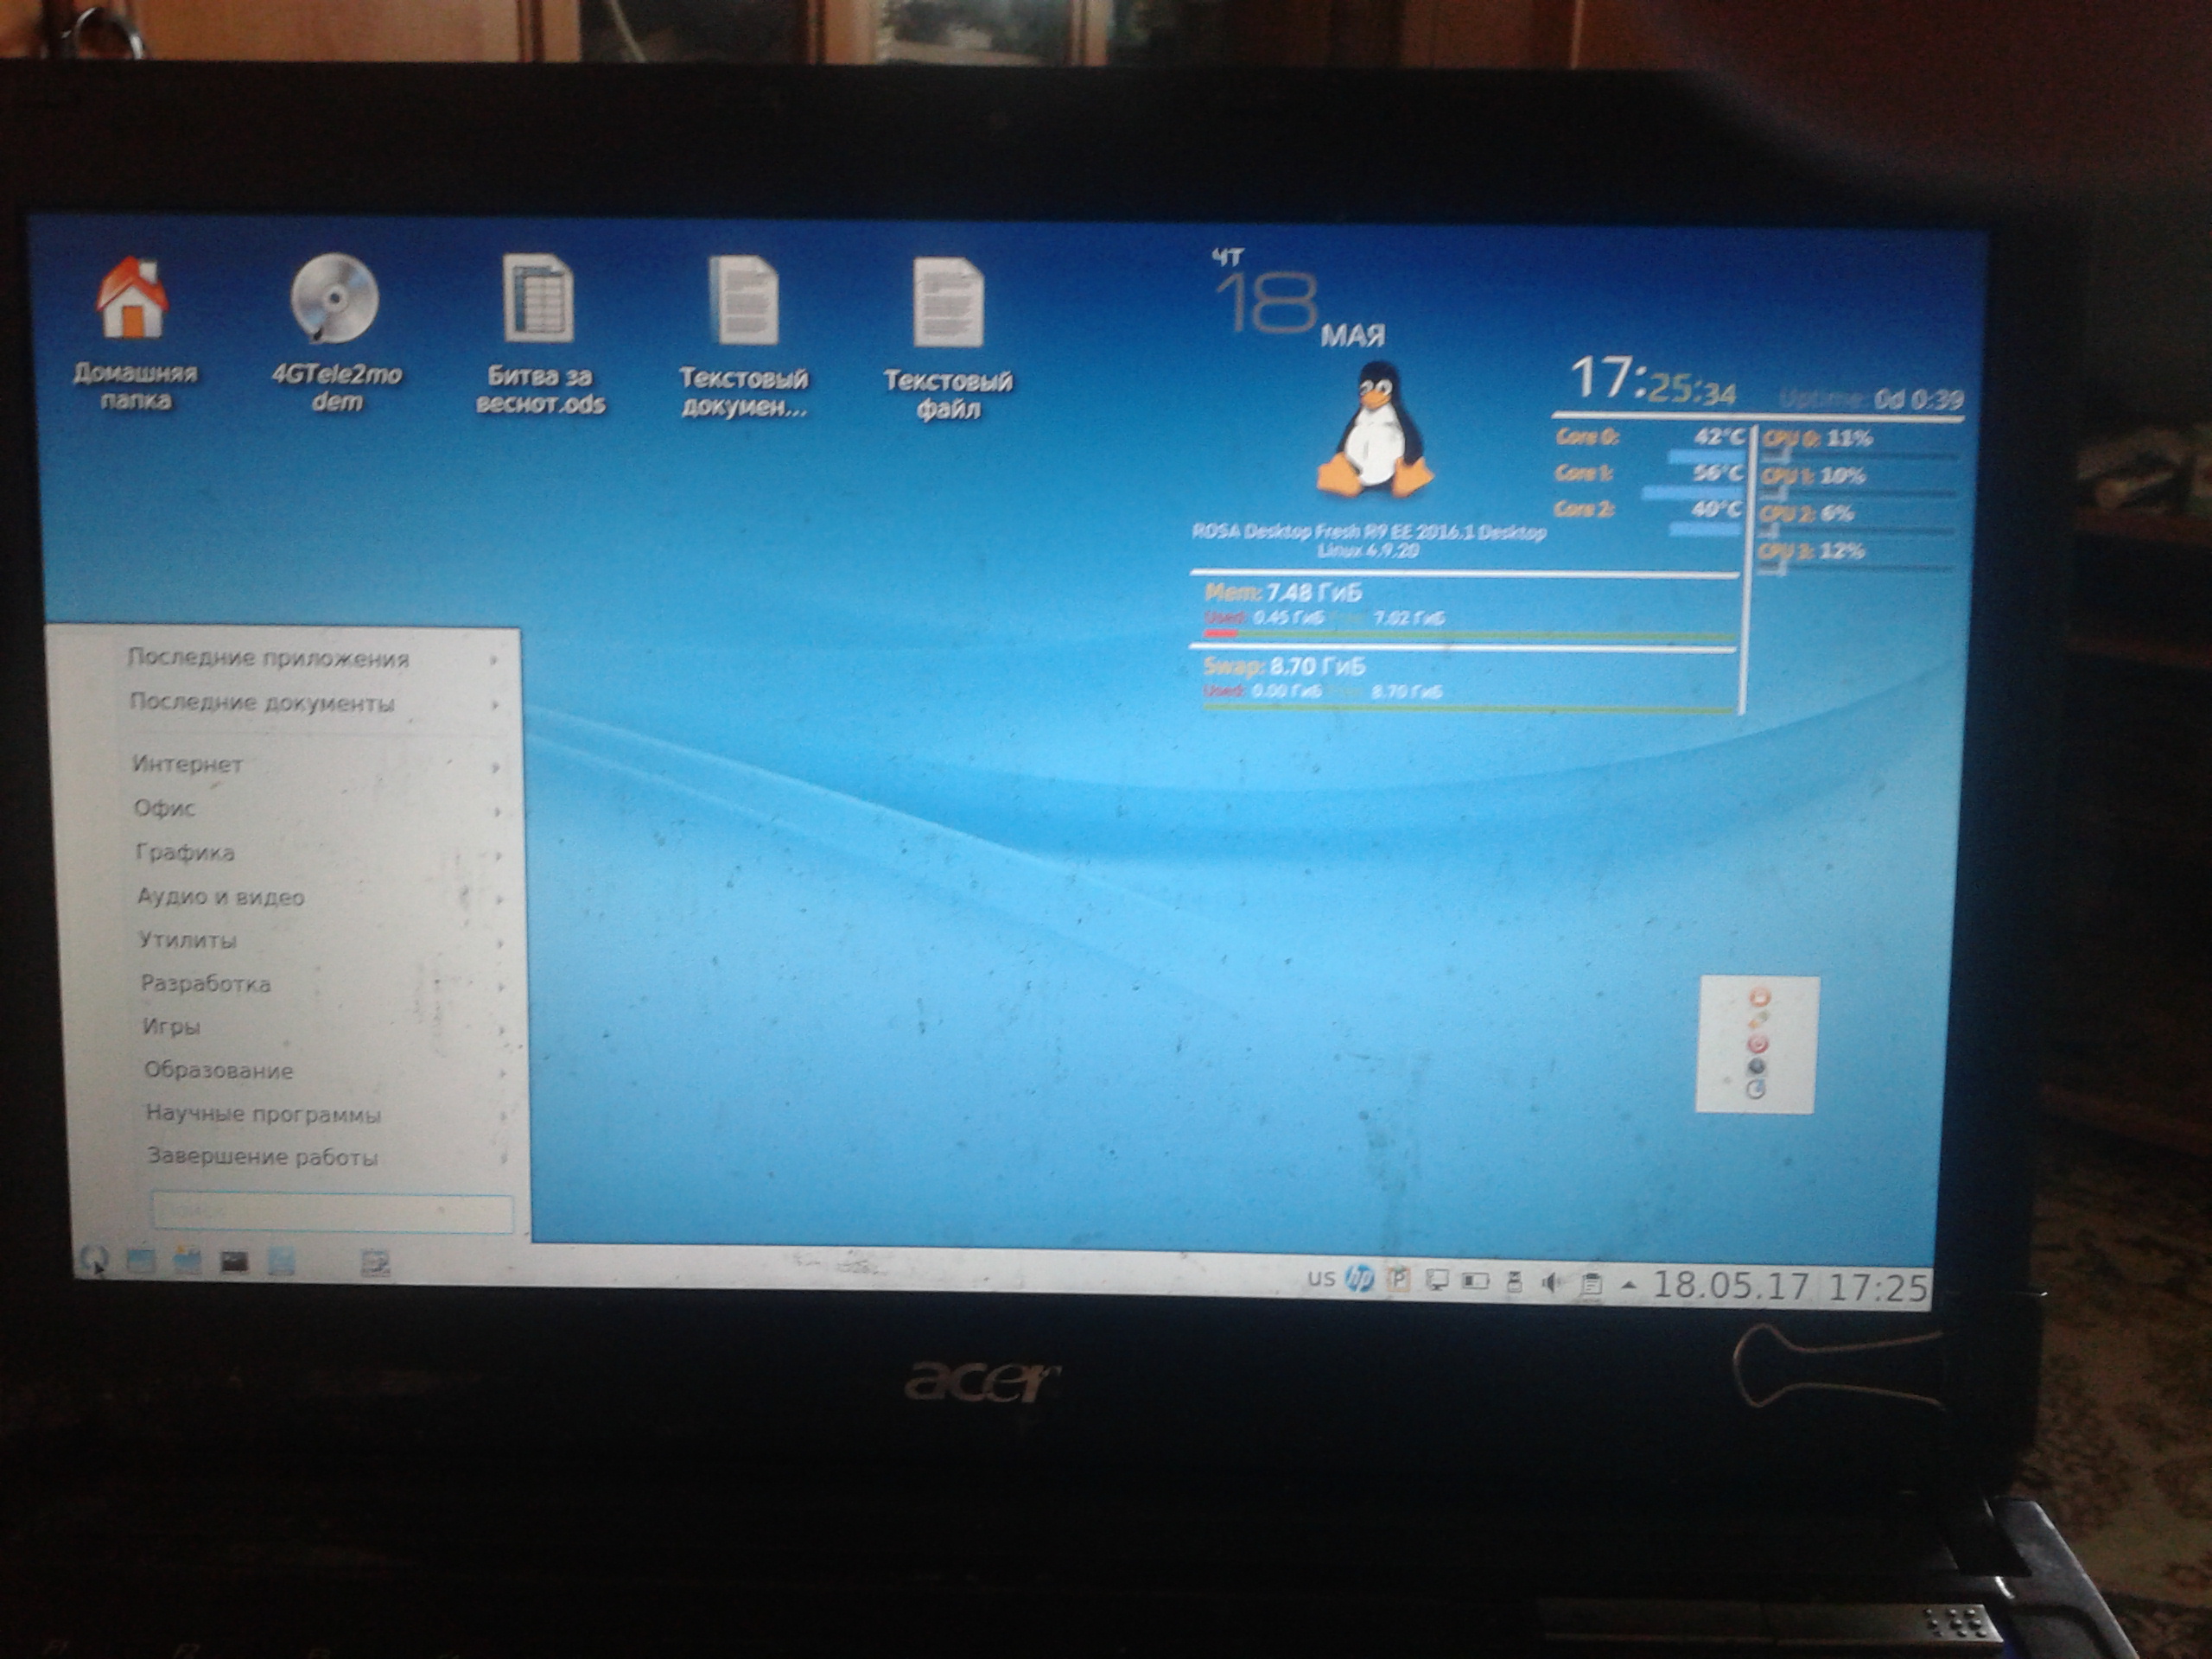Click the HP tray icon
This screenshot has height=1659, width=2212.
pos(1359,1279)
